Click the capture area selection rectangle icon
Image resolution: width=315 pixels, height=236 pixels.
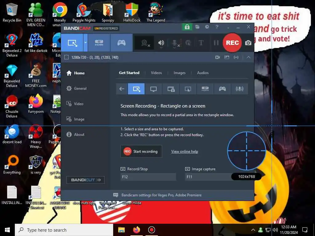tap(66, 57)
